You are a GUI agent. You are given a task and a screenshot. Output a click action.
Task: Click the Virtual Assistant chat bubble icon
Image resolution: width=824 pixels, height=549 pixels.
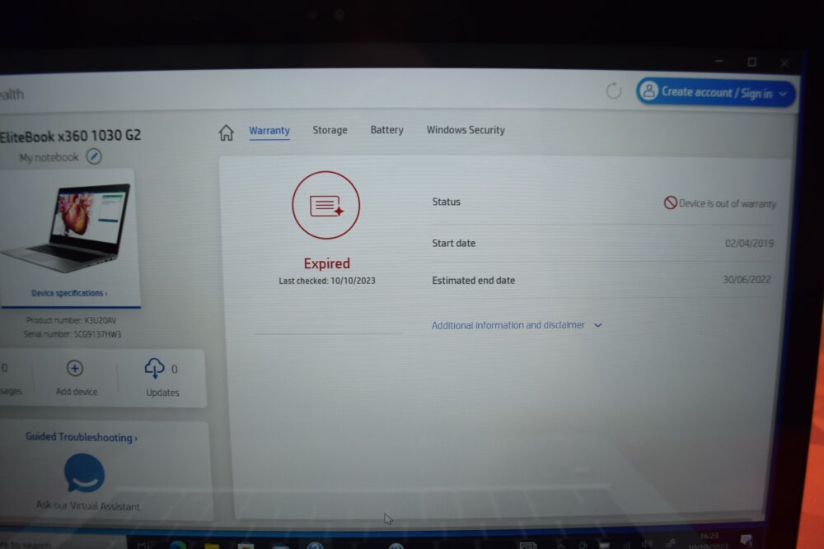[x=84, y=473]
